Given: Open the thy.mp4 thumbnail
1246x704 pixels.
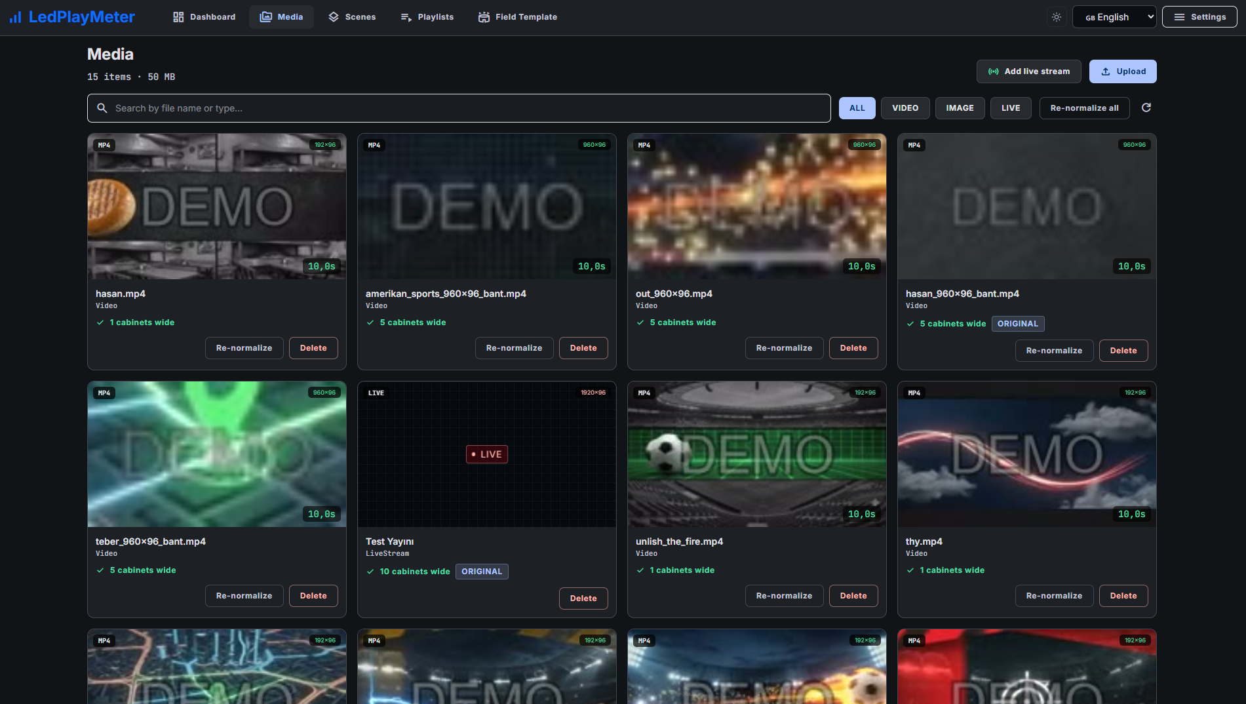Looking at the screenshot, I should [x=1027, y=454].
